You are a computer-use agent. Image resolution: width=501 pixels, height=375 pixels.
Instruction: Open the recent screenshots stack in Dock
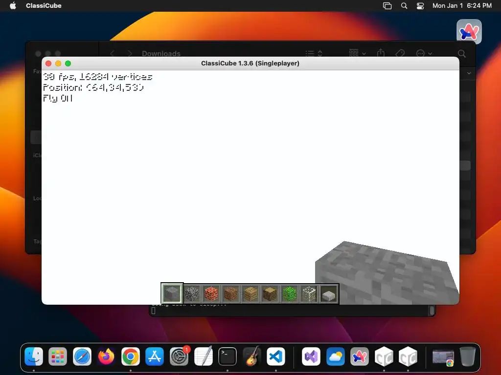pos(443,357)
